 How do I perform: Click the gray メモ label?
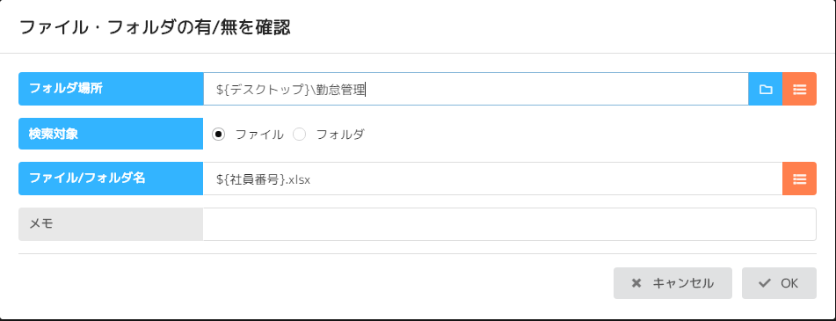pos(111,224)
